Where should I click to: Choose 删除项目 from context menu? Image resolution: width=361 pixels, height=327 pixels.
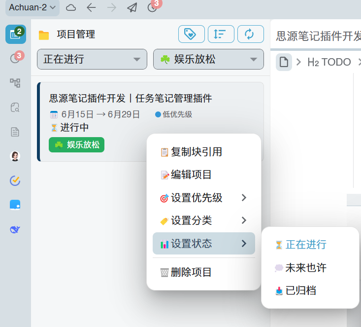pyautogui.click(x=204, y=272)
